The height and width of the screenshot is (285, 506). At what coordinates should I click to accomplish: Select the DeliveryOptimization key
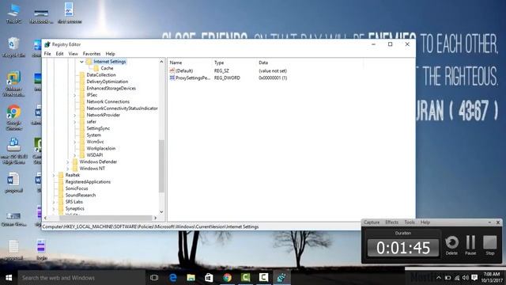coord(108,82)
